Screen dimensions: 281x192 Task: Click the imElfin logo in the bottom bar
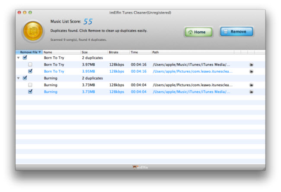tap(140, 167)
